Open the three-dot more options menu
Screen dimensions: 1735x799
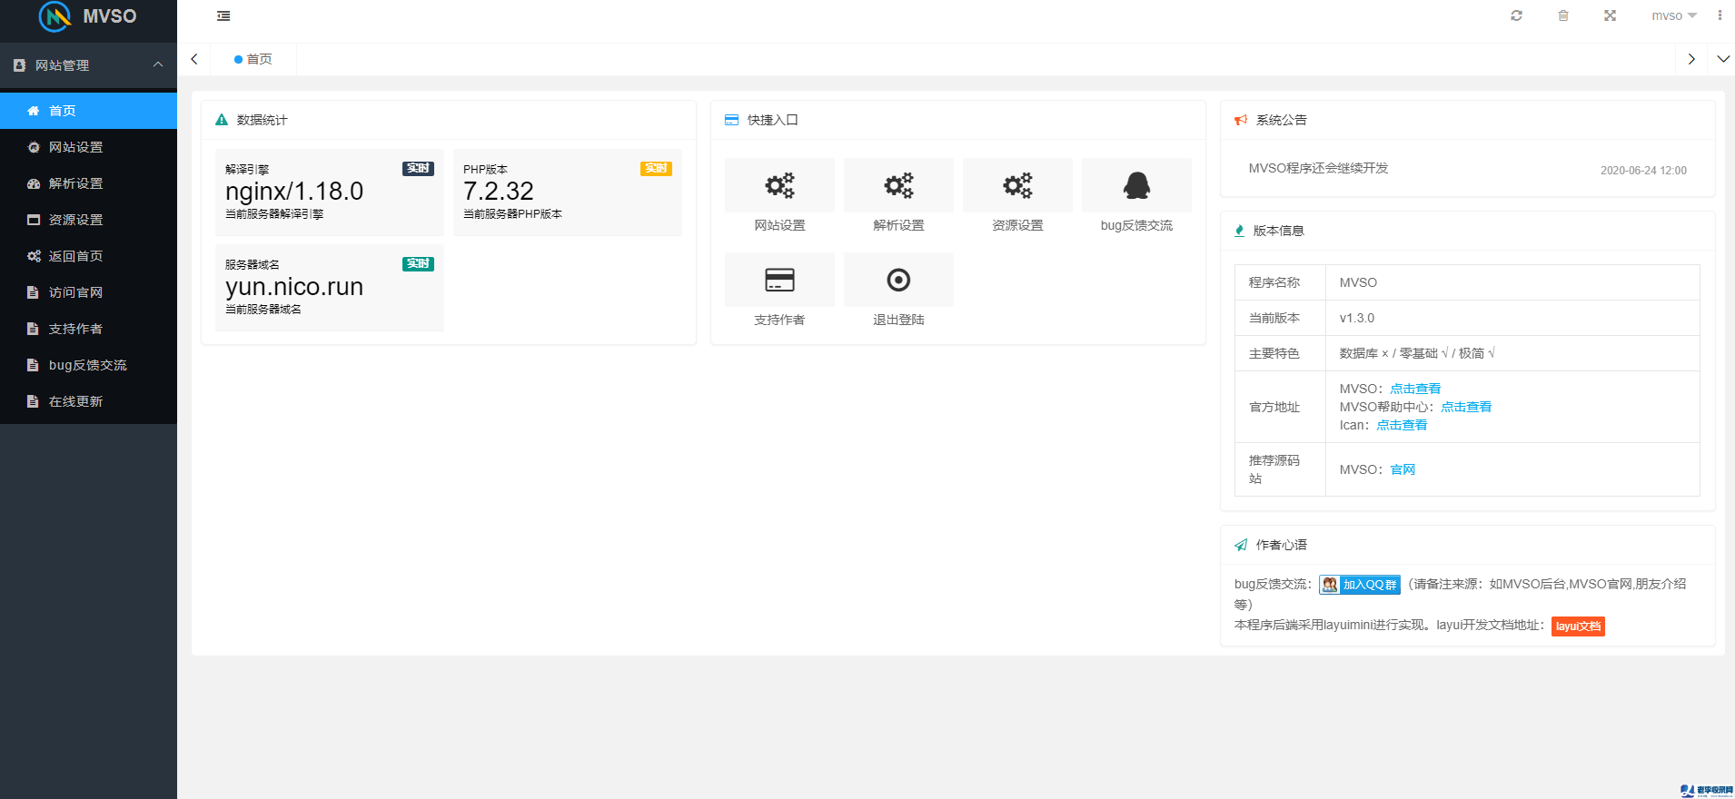1720,15
